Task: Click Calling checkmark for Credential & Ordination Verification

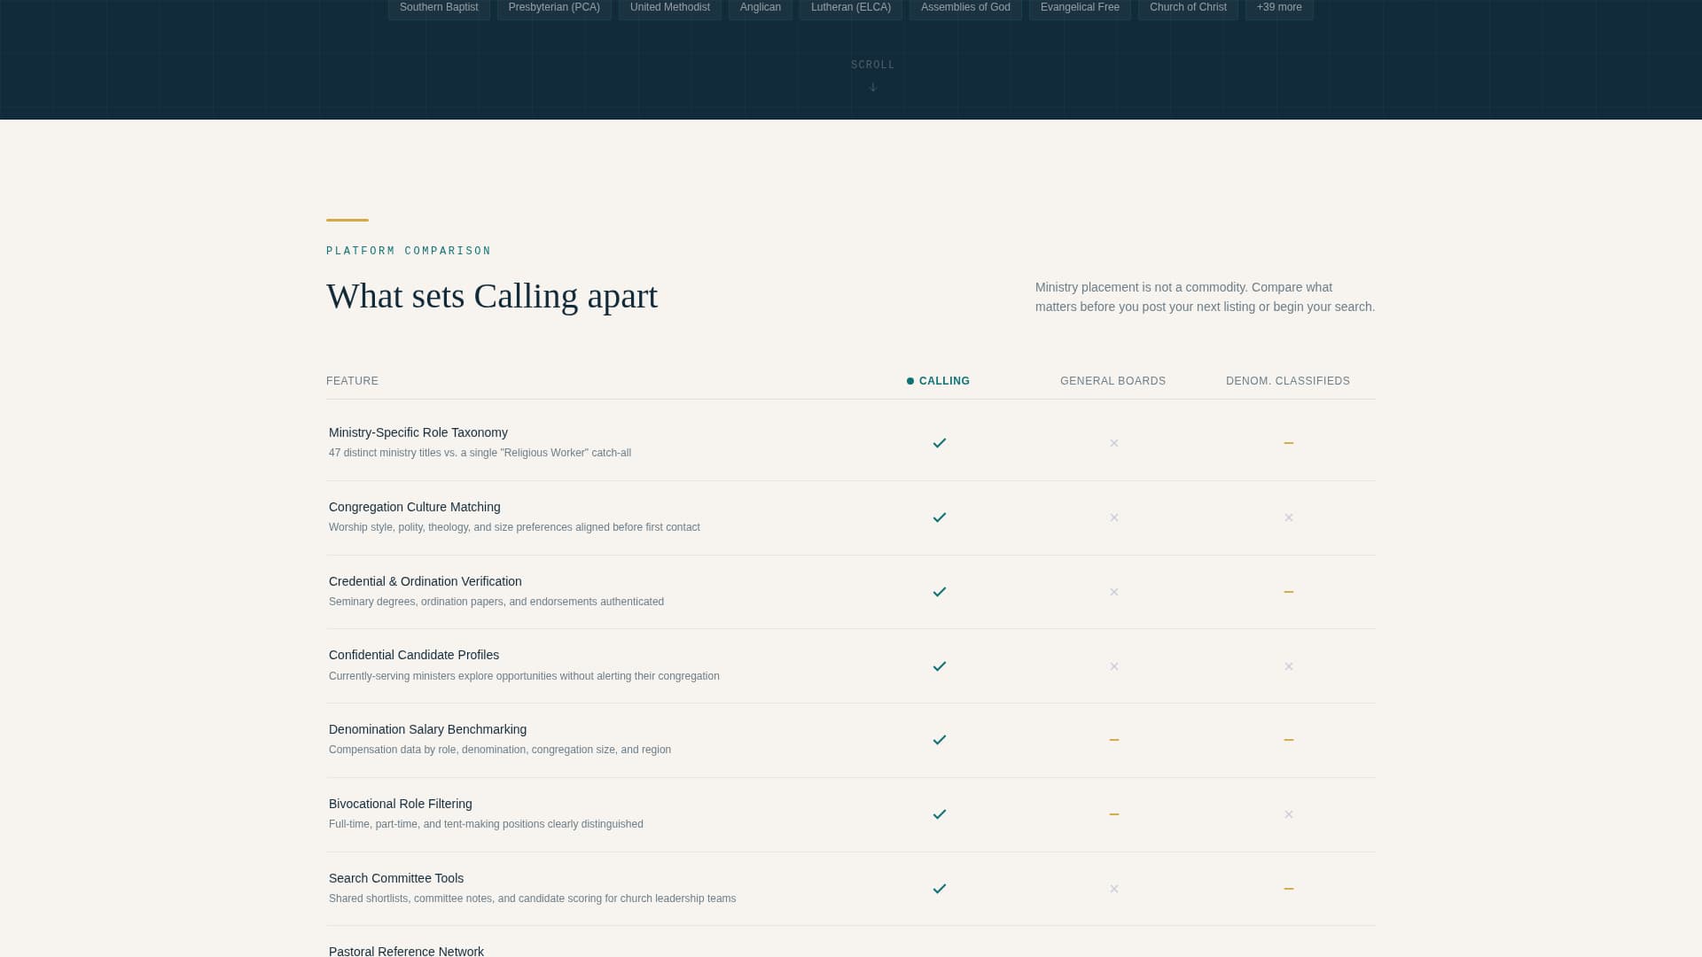Action: click(x=940, y=592)
